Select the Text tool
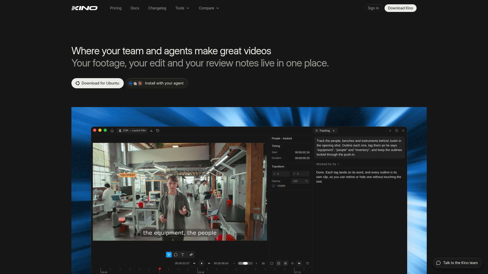The image size is (488, 274). pos(182,254)
